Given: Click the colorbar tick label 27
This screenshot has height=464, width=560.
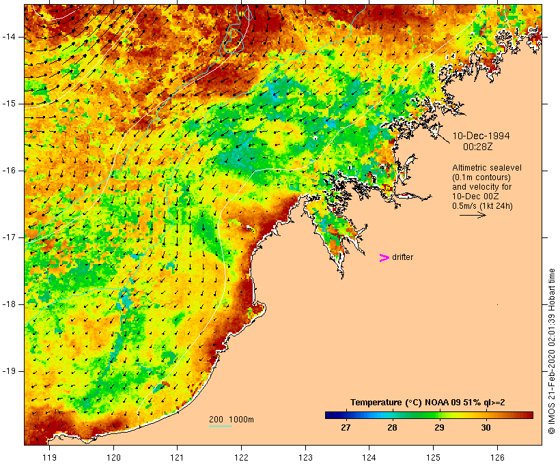Looking at the screenshot, I should coord(346,427).
